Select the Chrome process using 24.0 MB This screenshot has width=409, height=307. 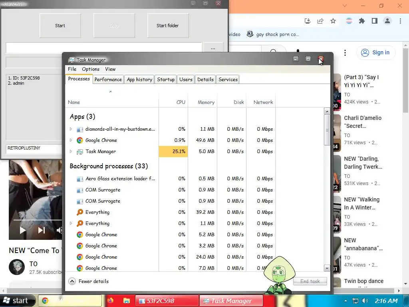pos(170,257)
